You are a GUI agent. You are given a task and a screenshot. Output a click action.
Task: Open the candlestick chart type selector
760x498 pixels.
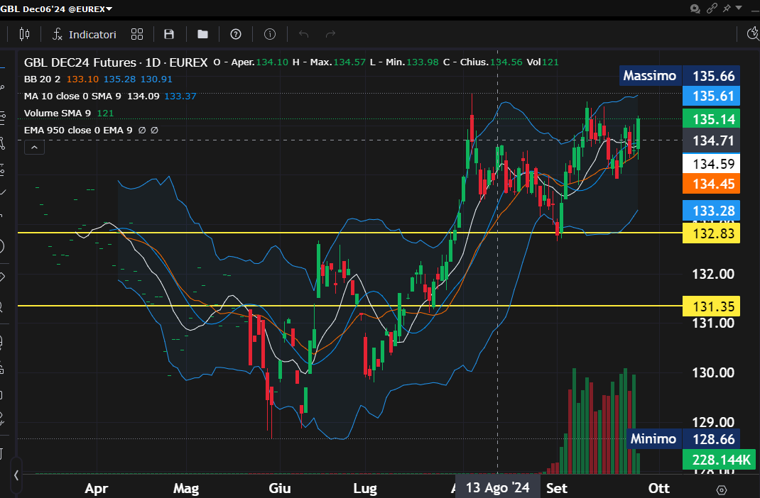point(25,34)
